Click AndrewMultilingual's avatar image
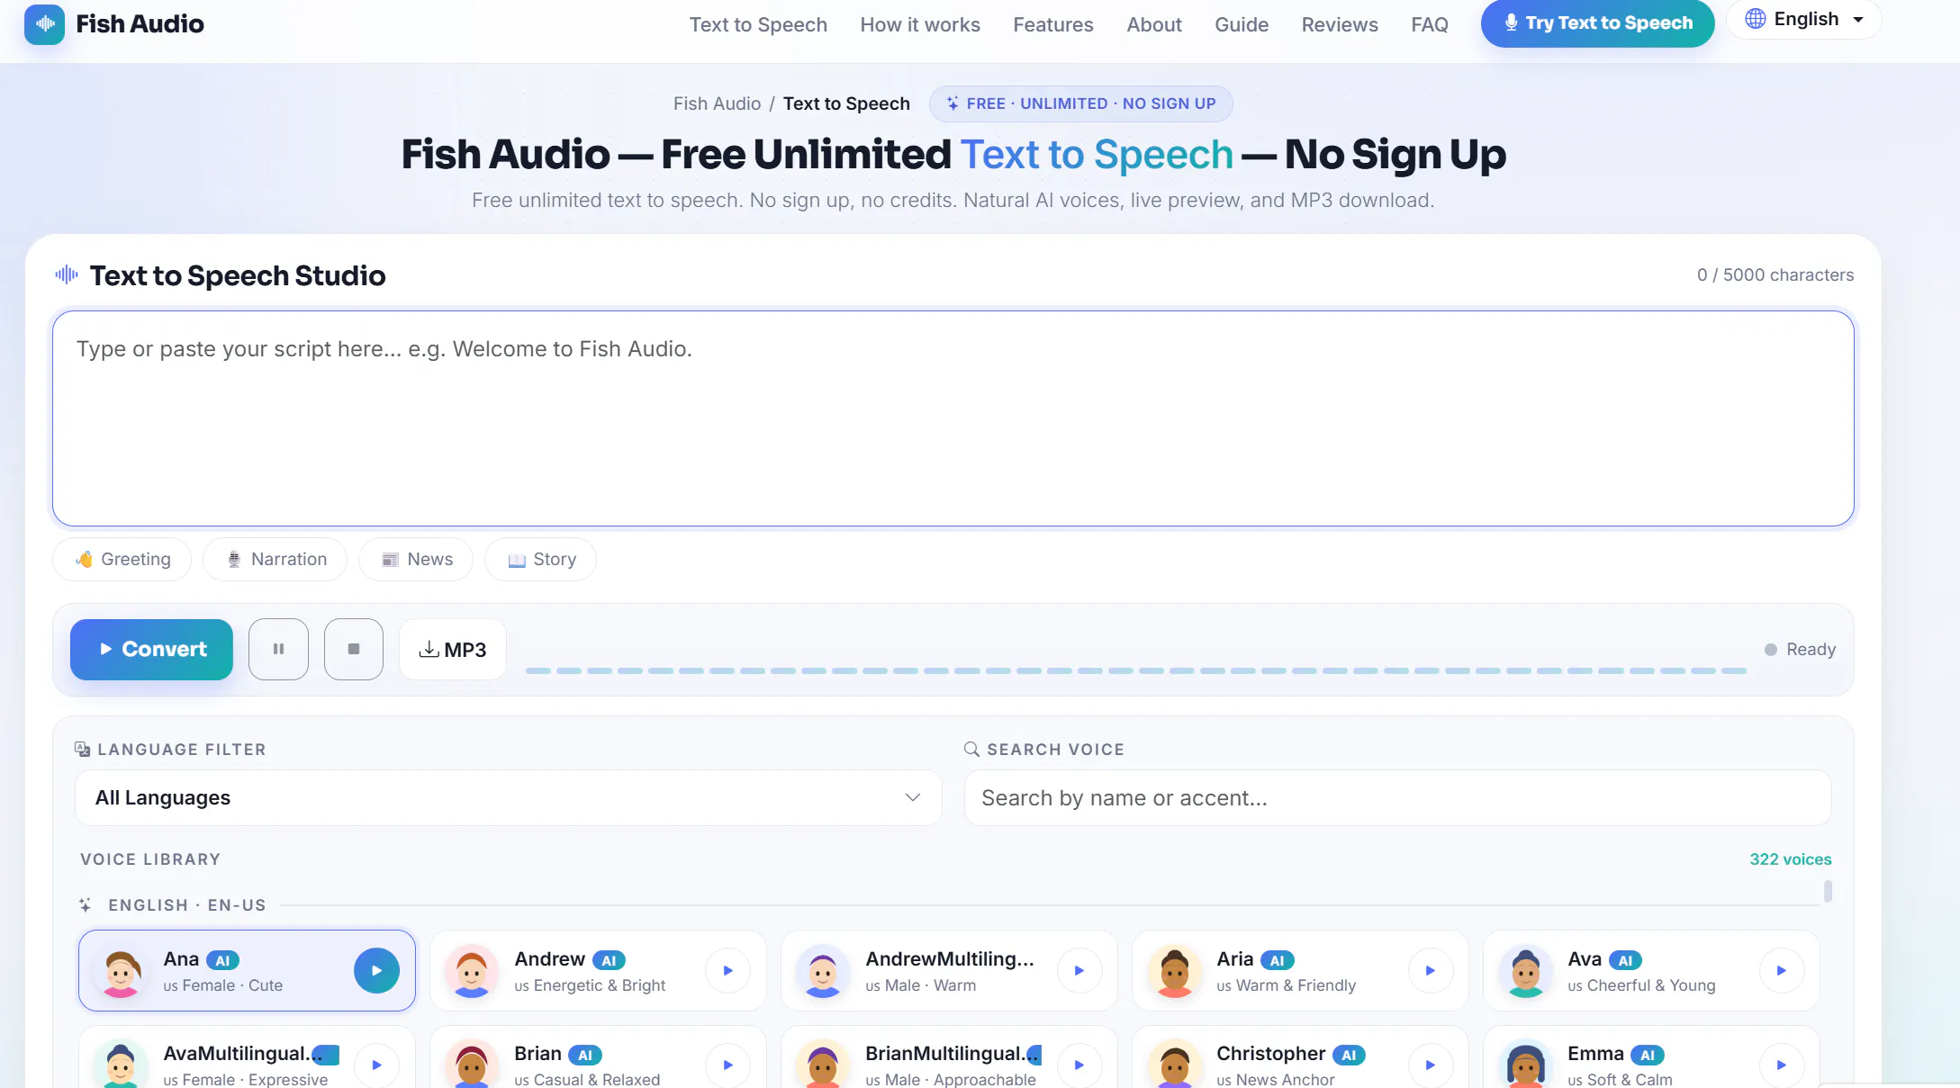The image size is (1960, 1088). tap(823, 971)
